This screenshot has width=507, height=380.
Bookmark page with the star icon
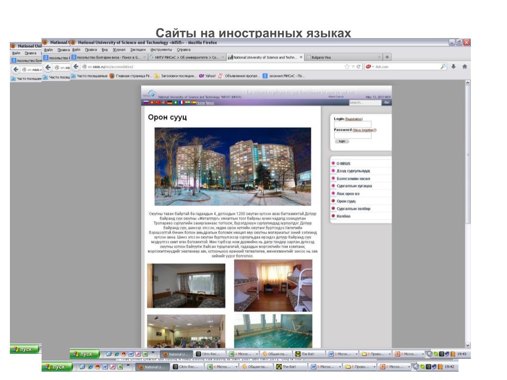[347, 66]
